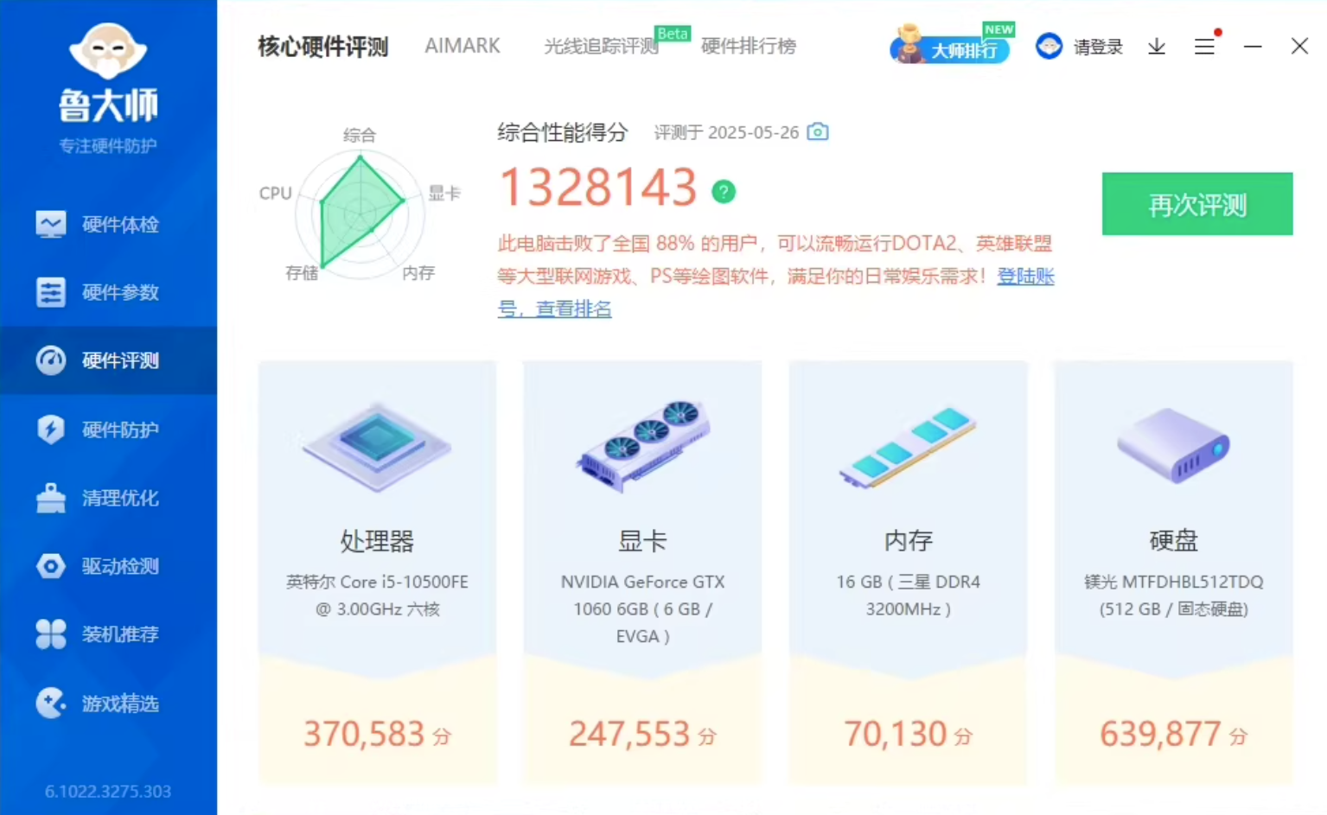Close the 鲁大师 window
This screenshot has height=815, width=1327.
[x=1299, y=47]
